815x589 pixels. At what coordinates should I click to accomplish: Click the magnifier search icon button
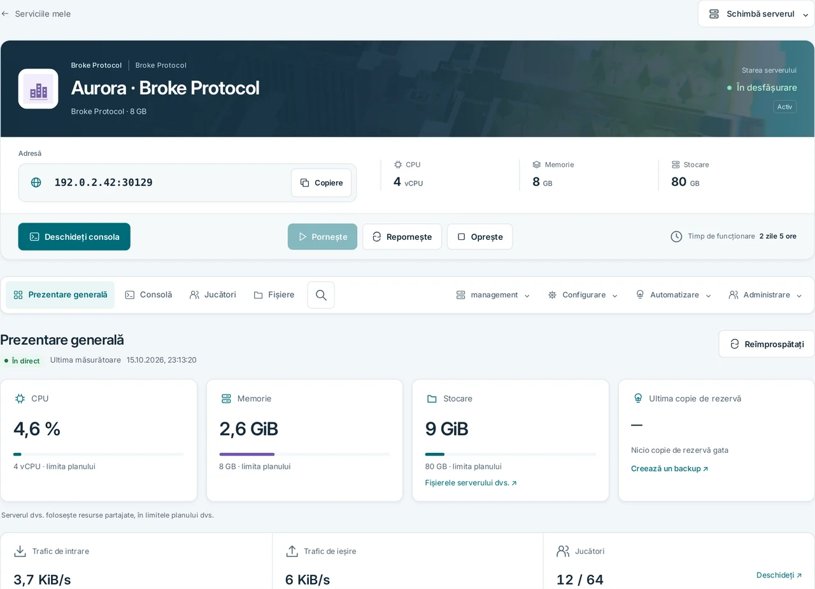(x=321, y=295)
